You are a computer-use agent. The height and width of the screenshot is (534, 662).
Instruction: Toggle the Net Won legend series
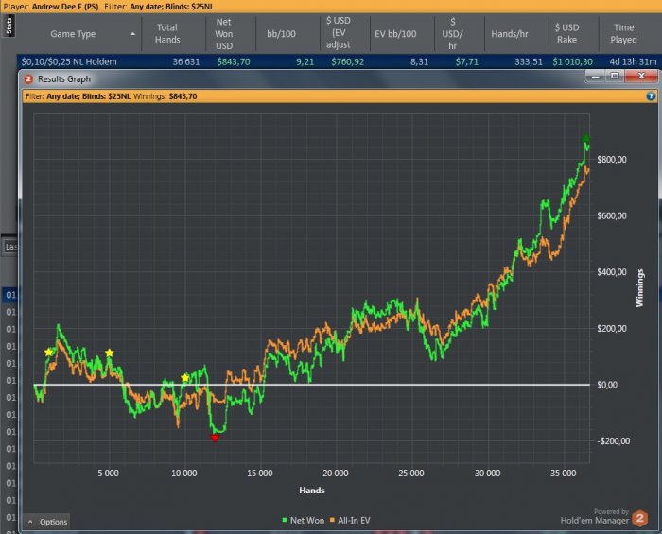click(x=304, y=521)
